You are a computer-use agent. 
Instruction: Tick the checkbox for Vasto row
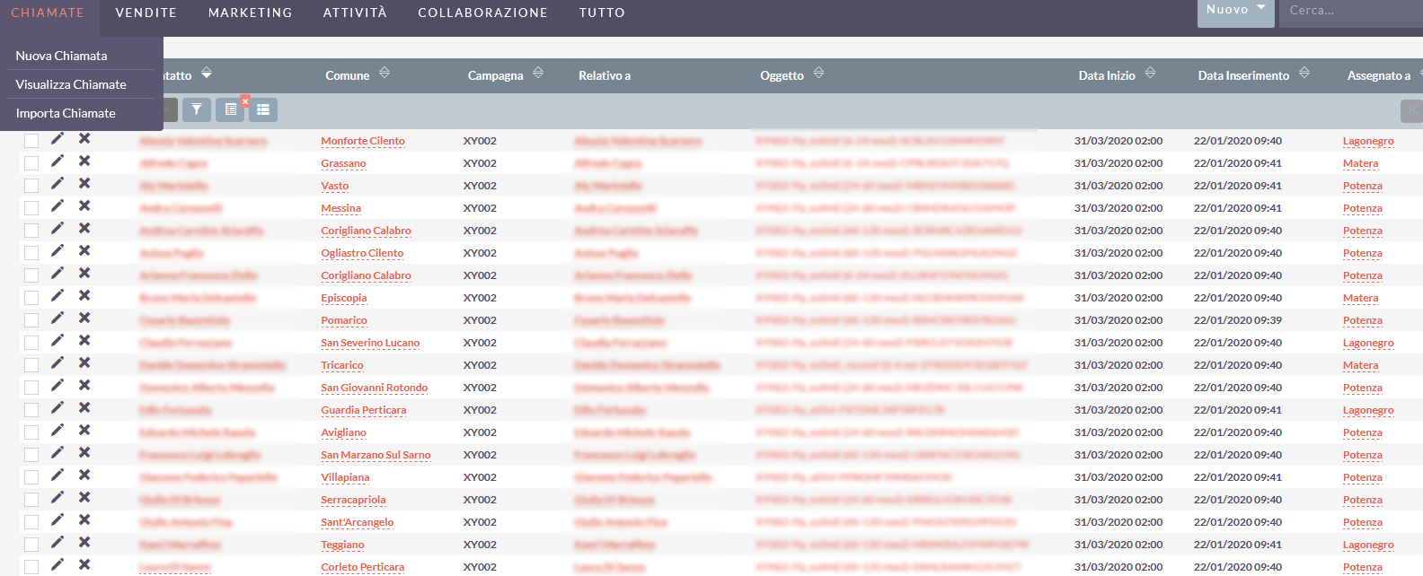31,186
